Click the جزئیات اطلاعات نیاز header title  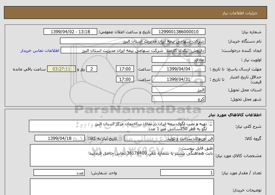(240, 13)
